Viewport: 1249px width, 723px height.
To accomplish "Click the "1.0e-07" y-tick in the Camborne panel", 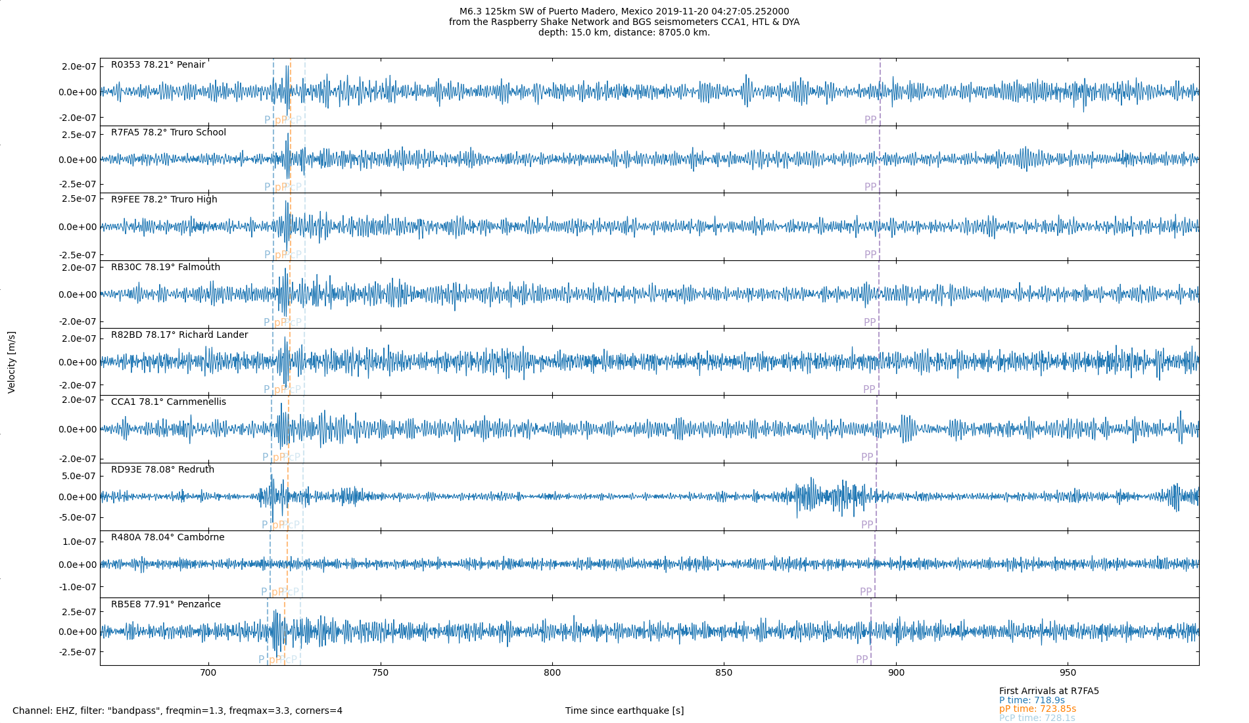I will click(80, 542).
